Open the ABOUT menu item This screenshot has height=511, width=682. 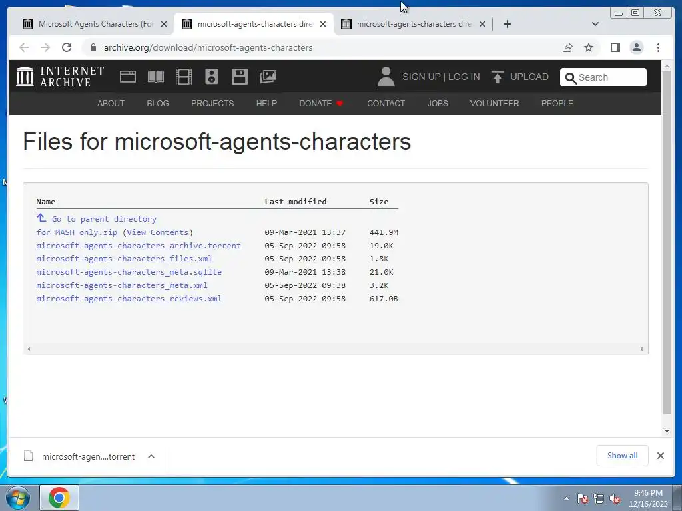(111, 103)
